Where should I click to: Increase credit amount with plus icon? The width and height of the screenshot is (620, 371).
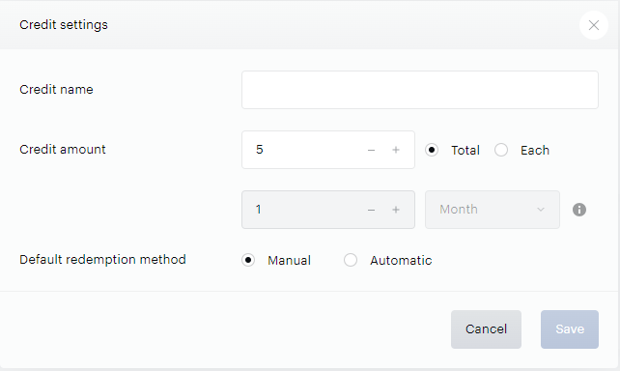click(x=396, y=150)
